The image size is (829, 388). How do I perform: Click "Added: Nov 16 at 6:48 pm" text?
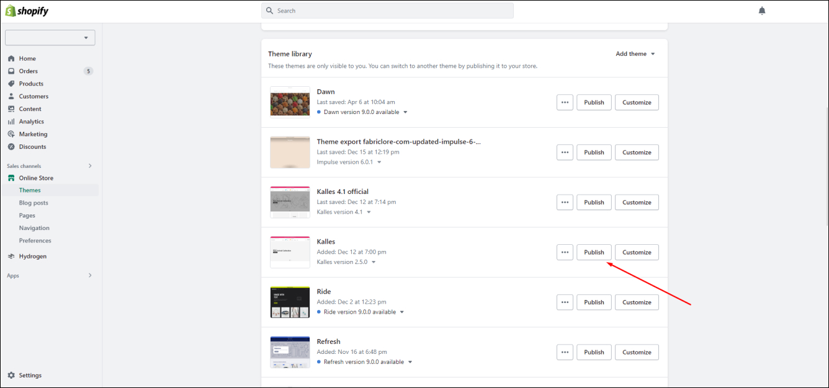[x=352, y=352]
